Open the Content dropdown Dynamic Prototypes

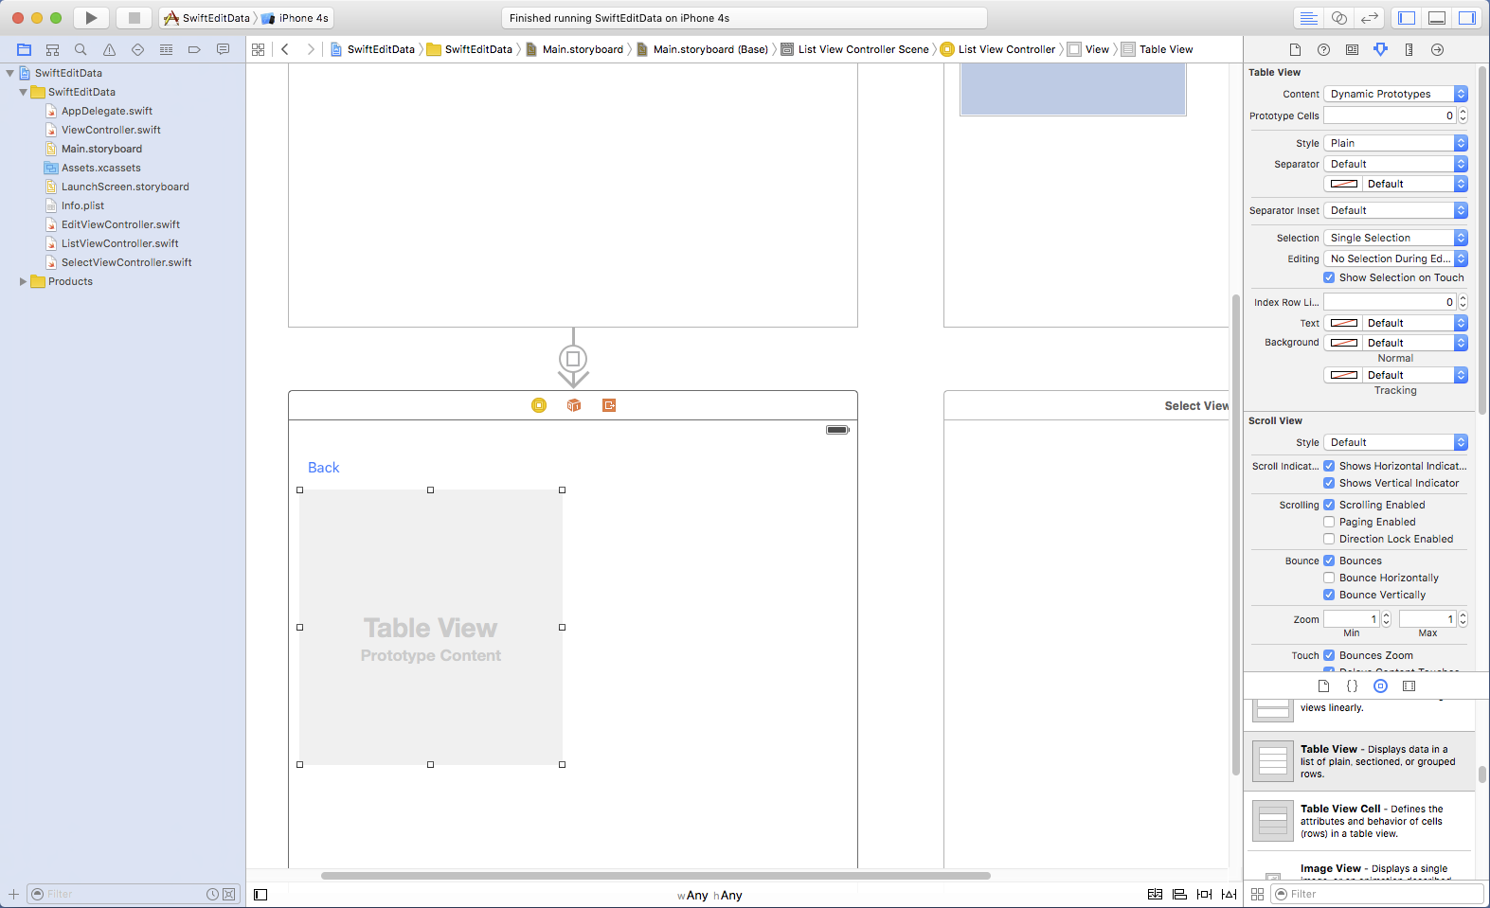[x=1395, y=94]
